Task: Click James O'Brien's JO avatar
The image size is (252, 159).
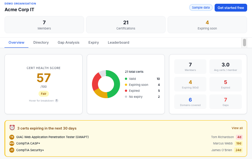Action: (12, 150)
